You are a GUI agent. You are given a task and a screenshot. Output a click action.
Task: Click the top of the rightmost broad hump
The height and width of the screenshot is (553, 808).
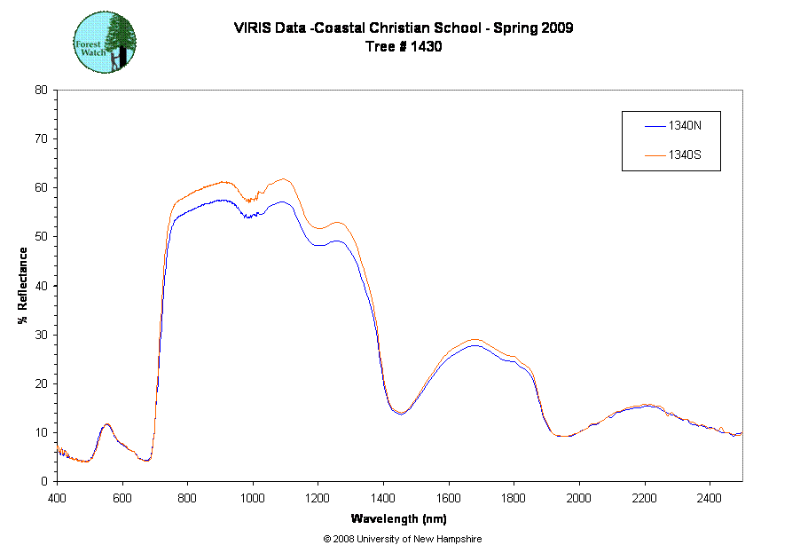(x=646, y=405)
